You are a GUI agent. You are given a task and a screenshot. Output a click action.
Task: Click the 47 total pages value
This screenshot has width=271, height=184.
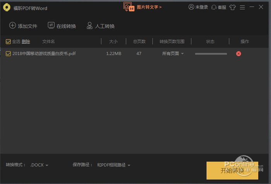tap(139, 53)
